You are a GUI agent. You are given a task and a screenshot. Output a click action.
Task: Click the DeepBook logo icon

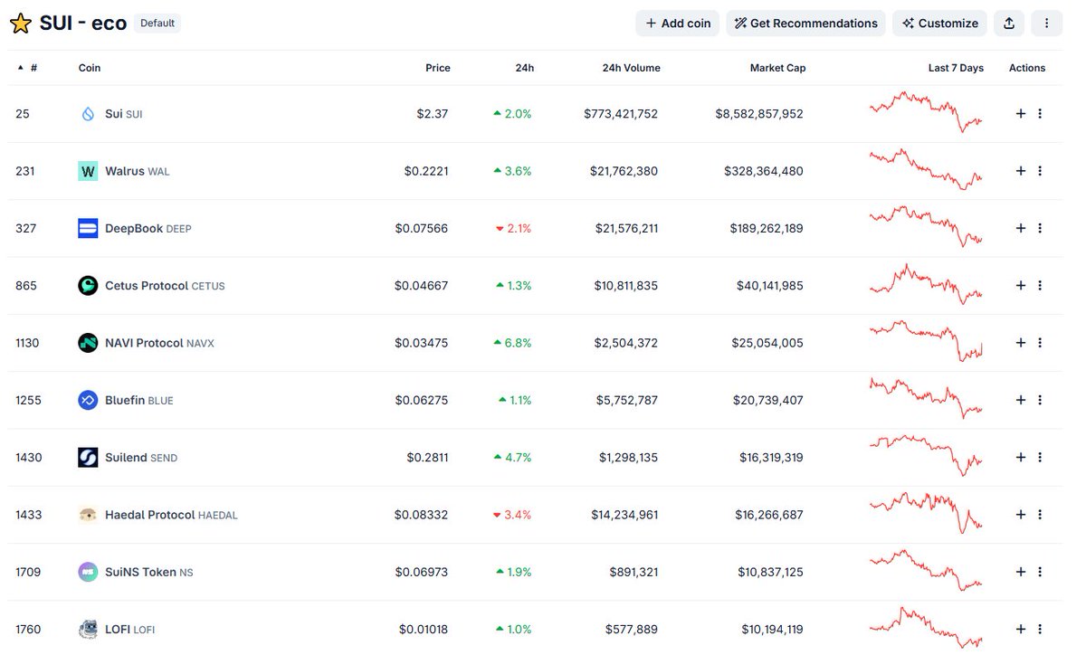[x=88, y=228]
